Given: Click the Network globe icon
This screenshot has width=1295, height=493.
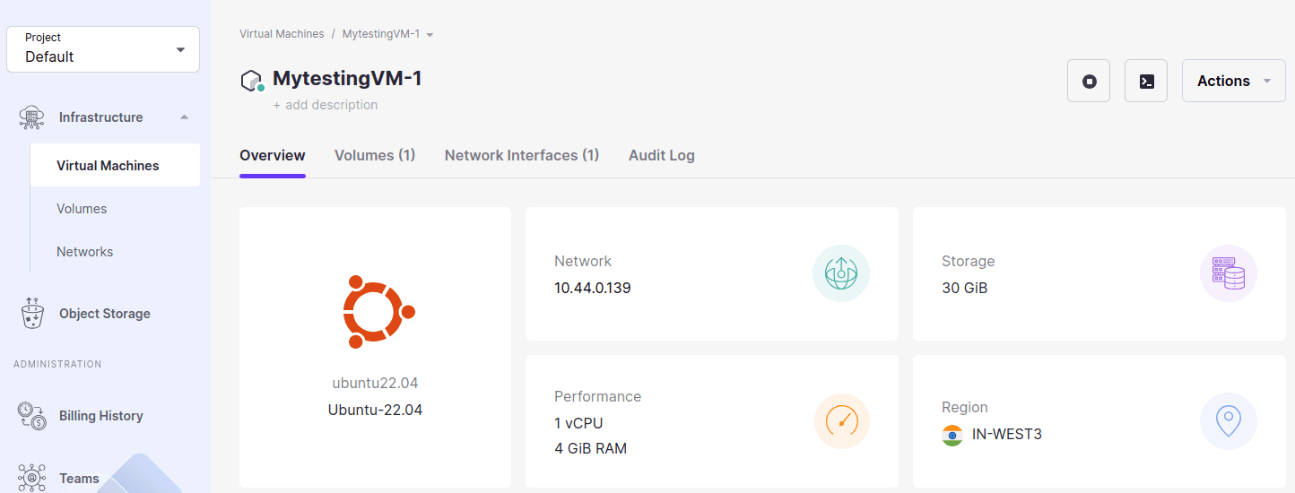Looking at the screenshot, I should point(841,273).
